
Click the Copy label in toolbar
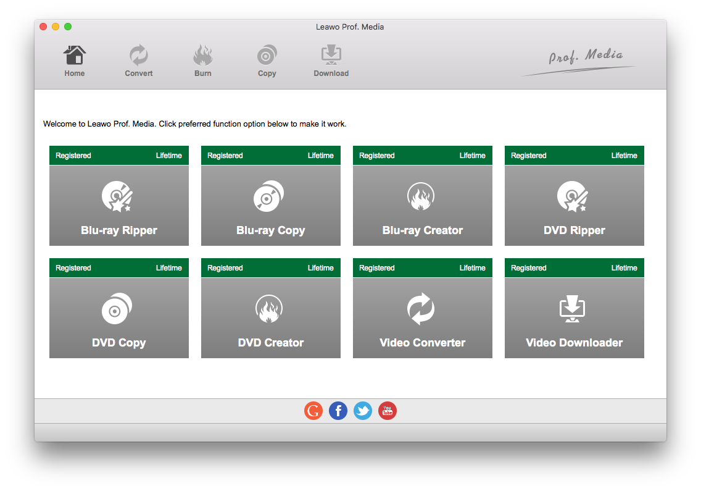click(x=267, y=73)
